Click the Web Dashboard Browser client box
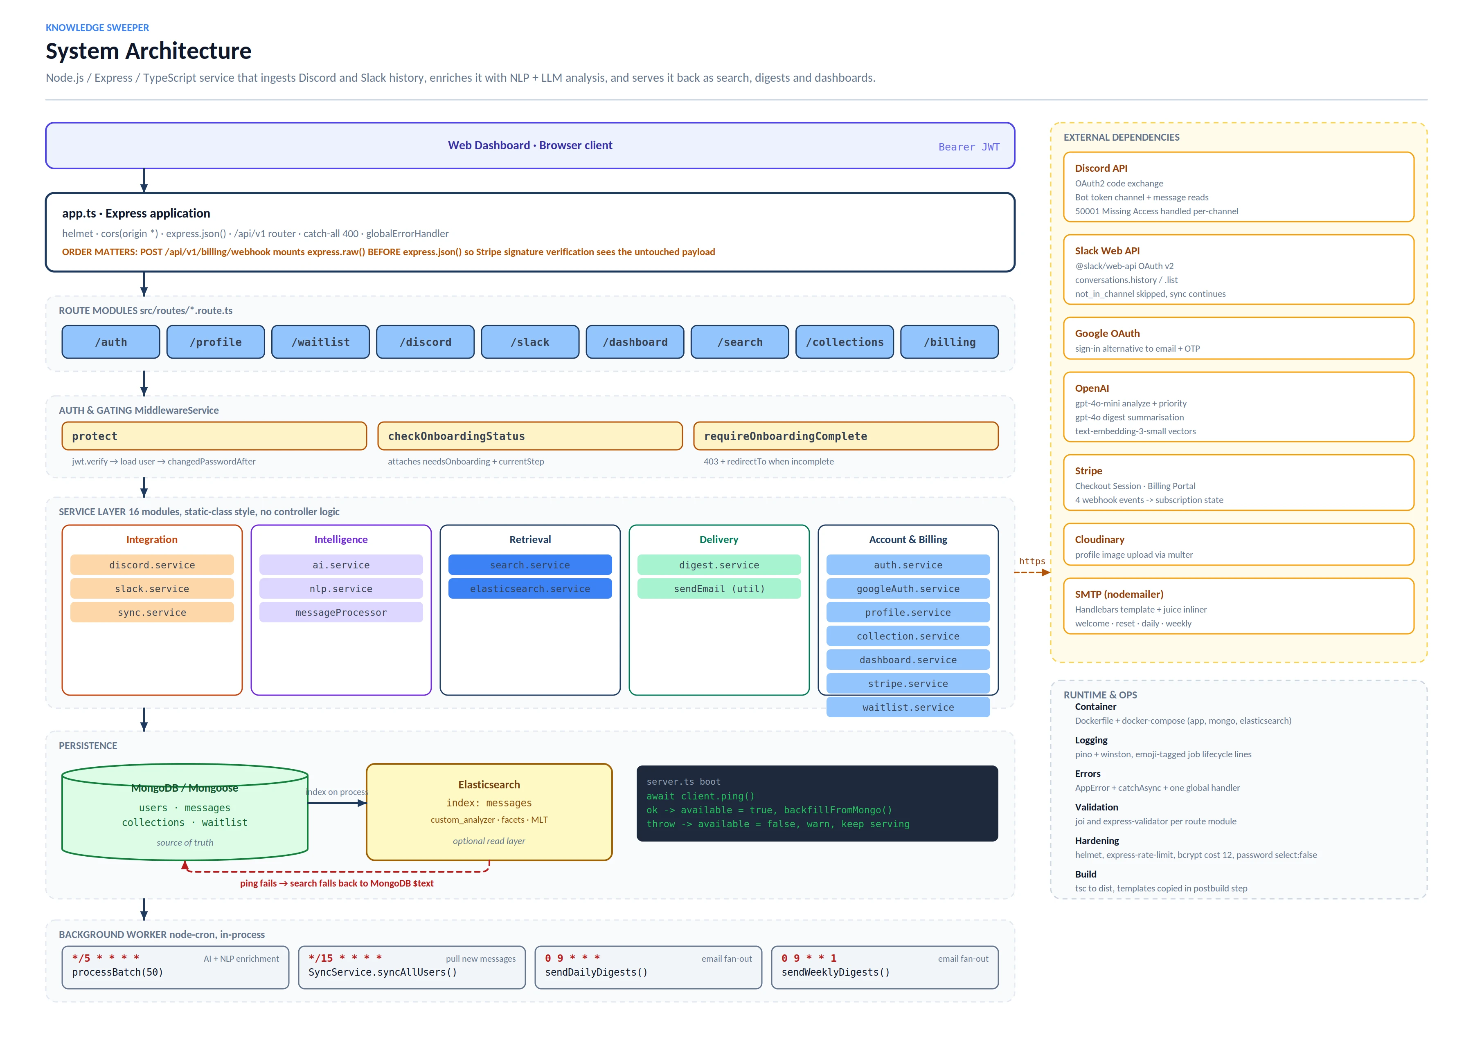The image size is (1473, 1037). coord(530,146)
